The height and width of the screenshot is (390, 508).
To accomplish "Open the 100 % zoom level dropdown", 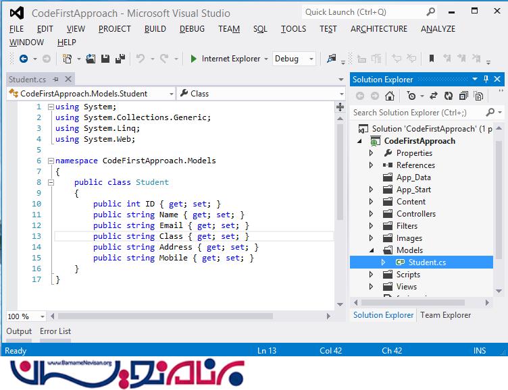I will [41, 316].
